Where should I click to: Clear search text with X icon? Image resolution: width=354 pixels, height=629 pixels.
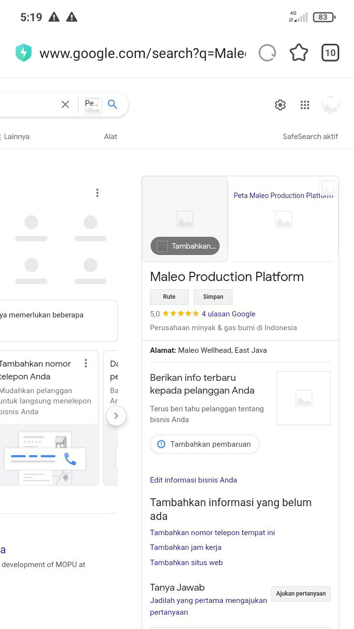[x=65, y=104]
